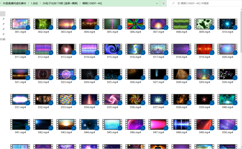
Task: Select video file 023.mp4
Action: (x=66, y=74)
